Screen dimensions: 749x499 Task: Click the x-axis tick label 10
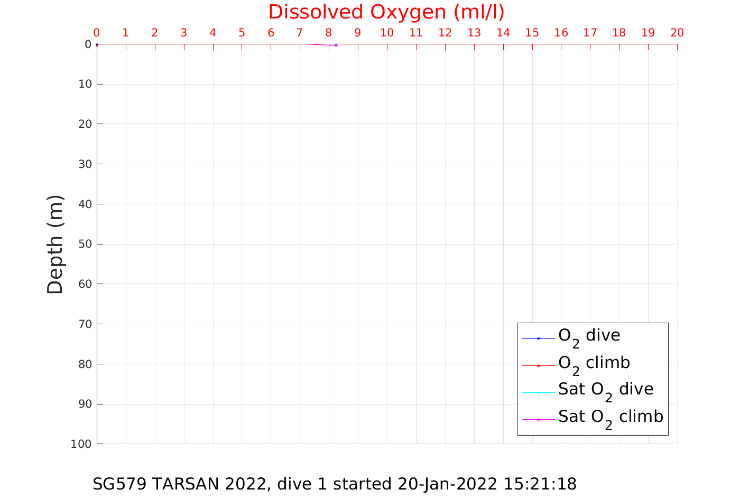point(387,33)
